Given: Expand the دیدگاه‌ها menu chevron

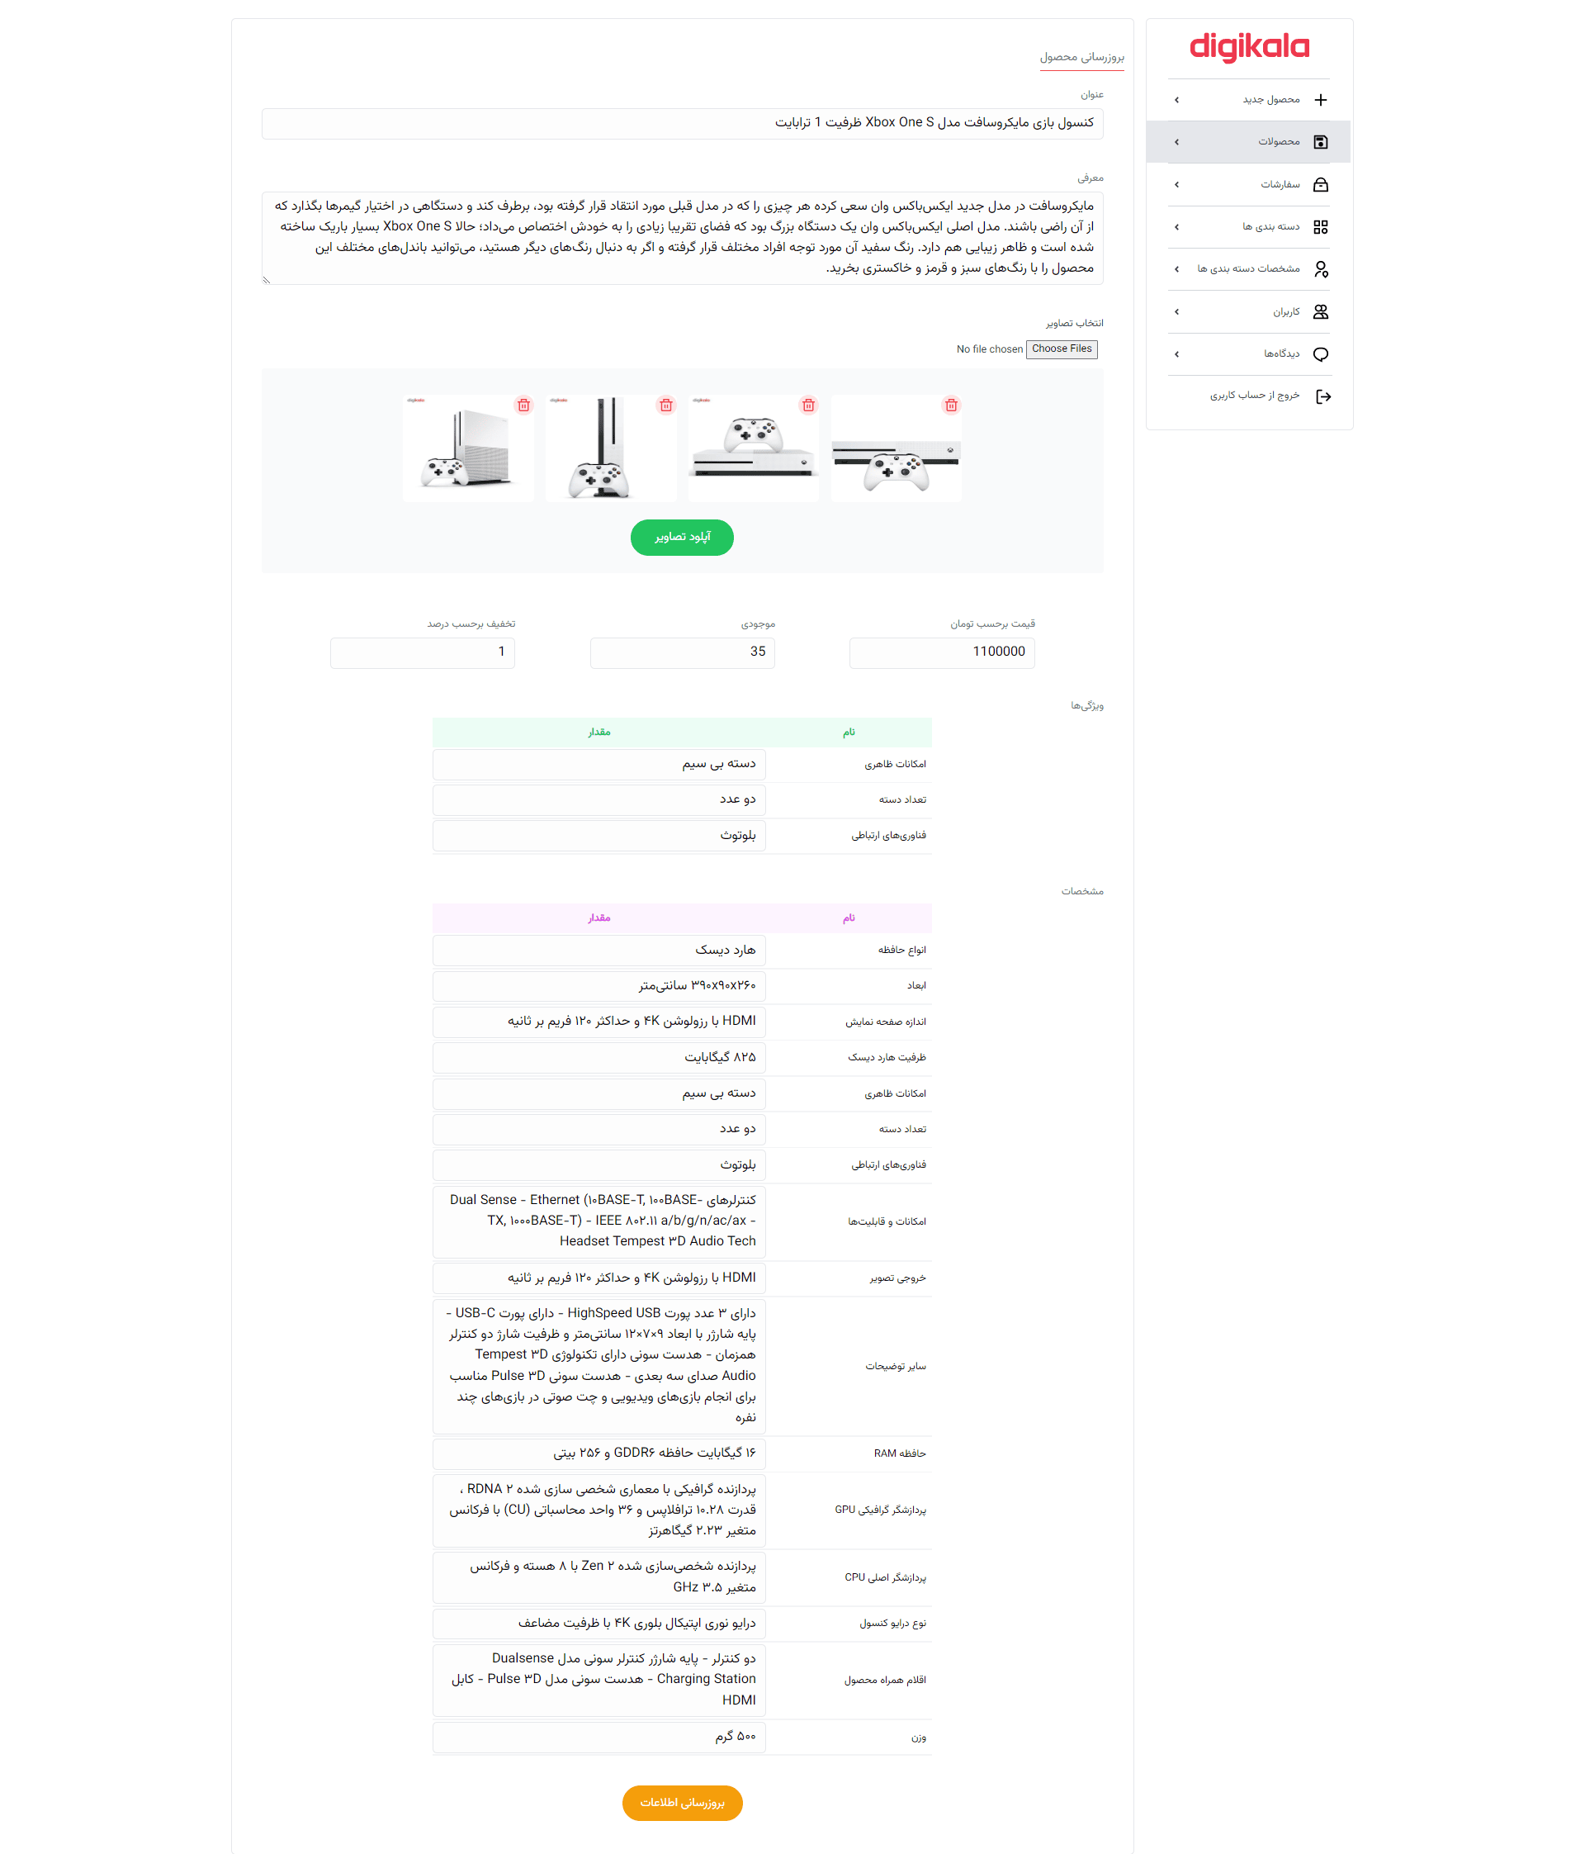Looking at the screenshot, I should pyautogui.click(x=1176, y=353).
